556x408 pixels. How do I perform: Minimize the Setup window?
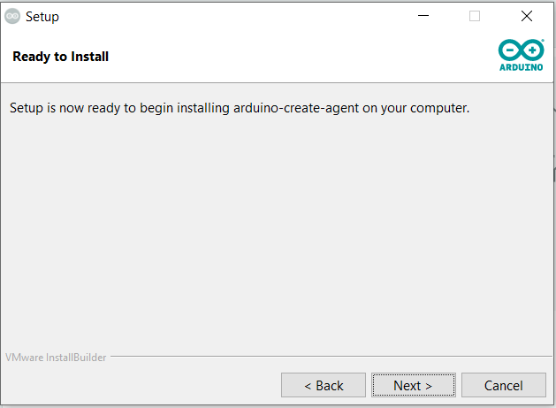423,16
